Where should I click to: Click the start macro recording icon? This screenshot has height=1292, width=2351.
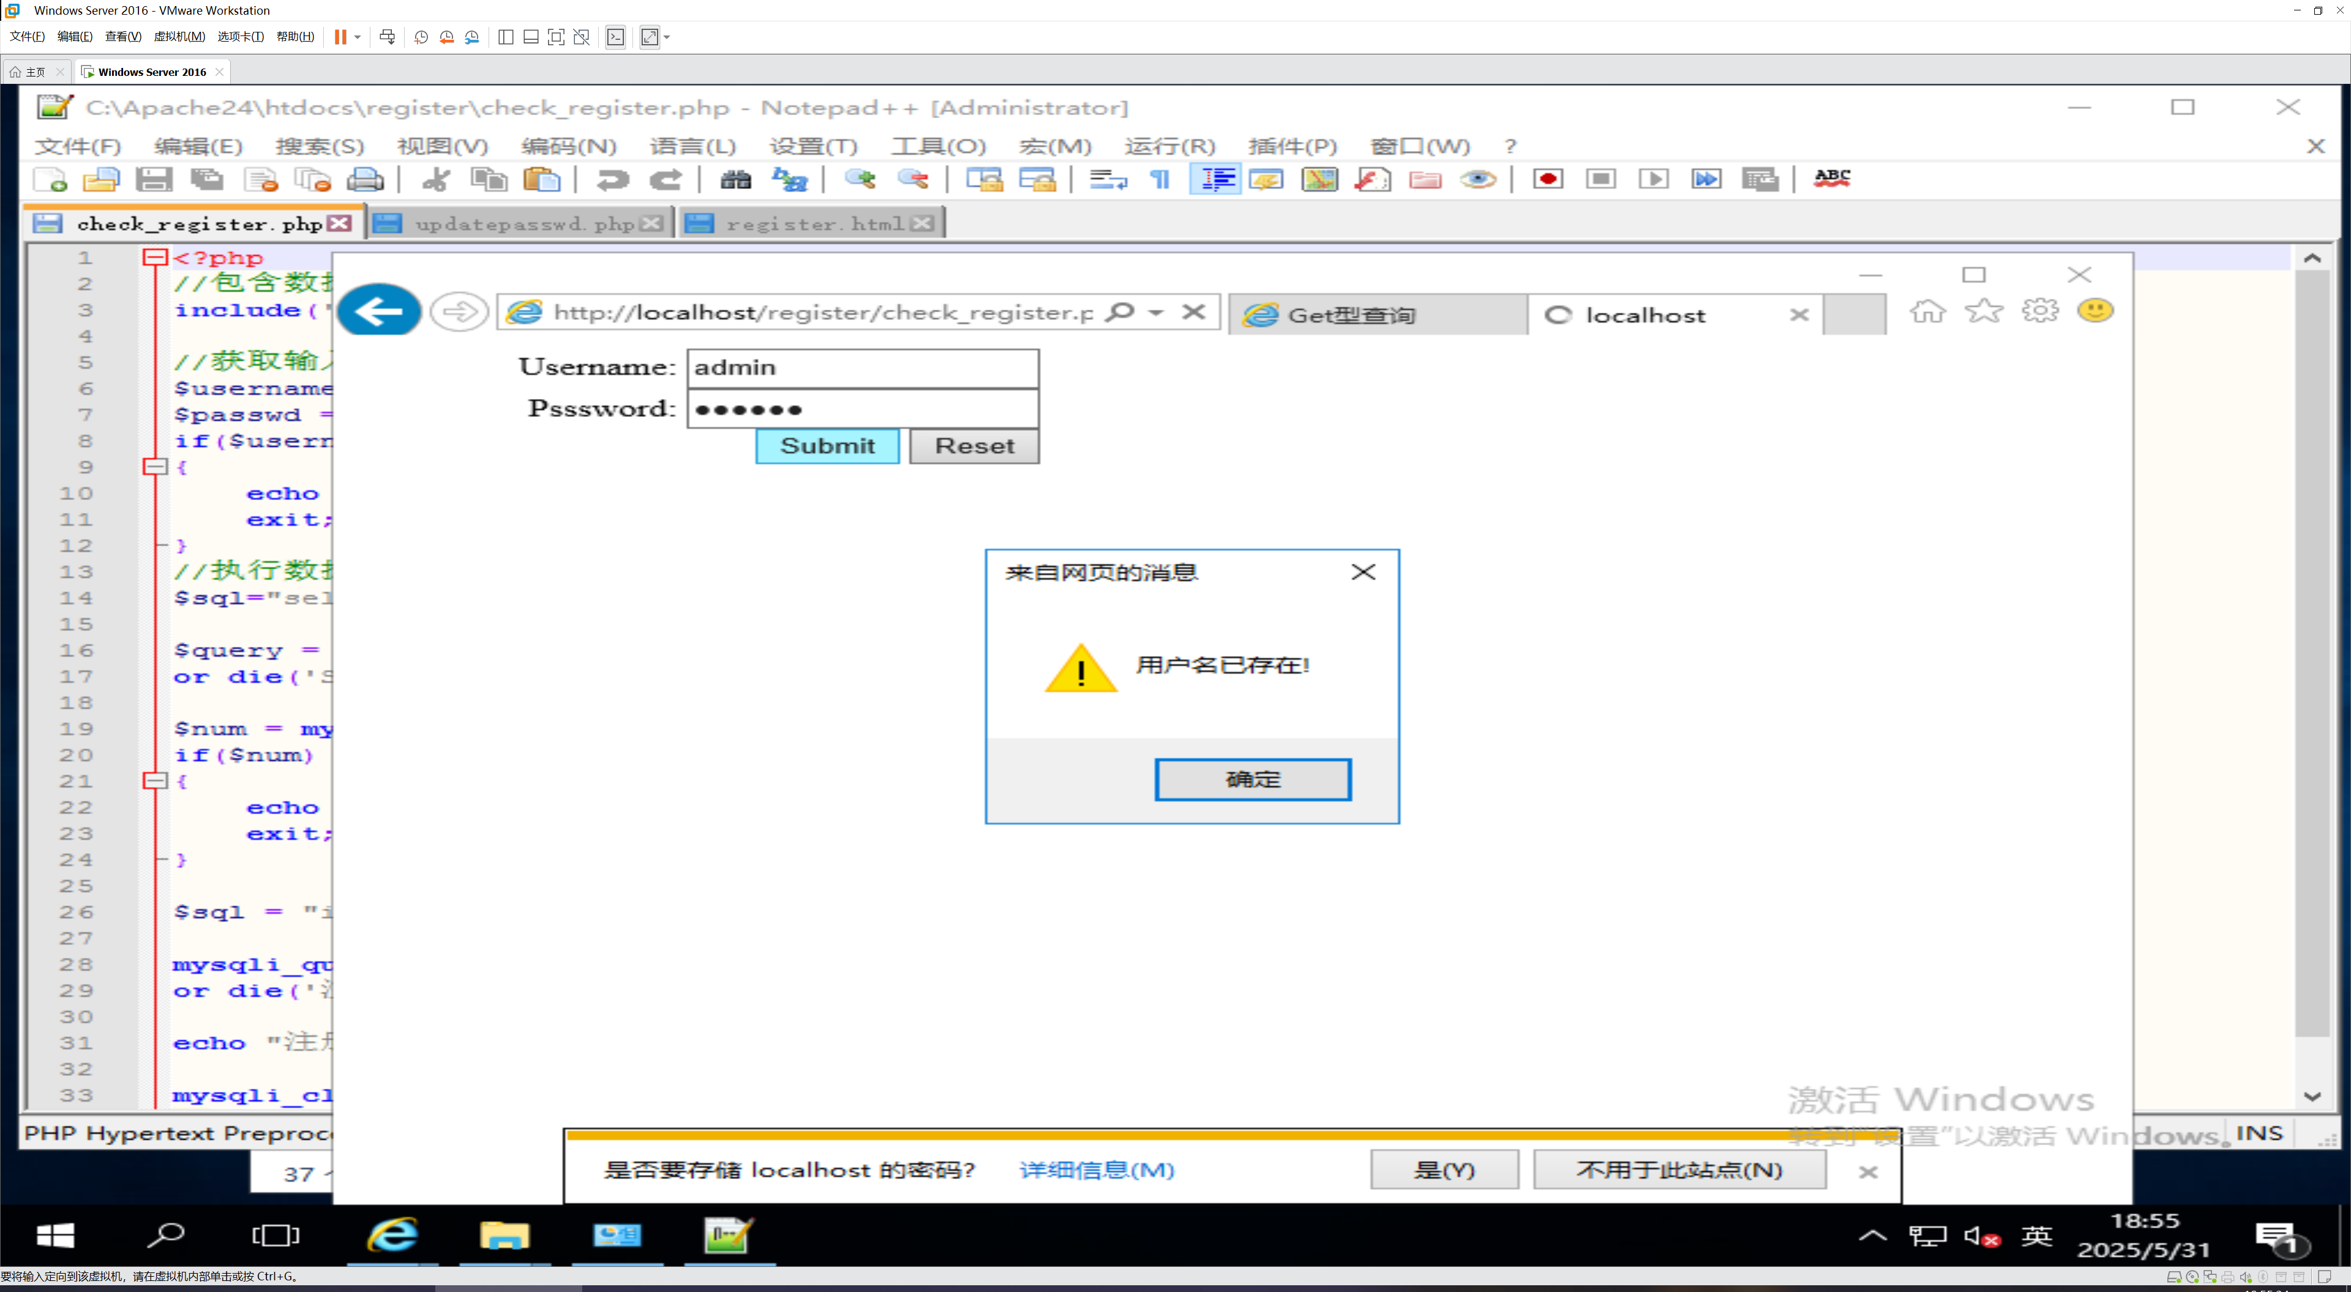pyautogui.click(x=1548, y=180)
